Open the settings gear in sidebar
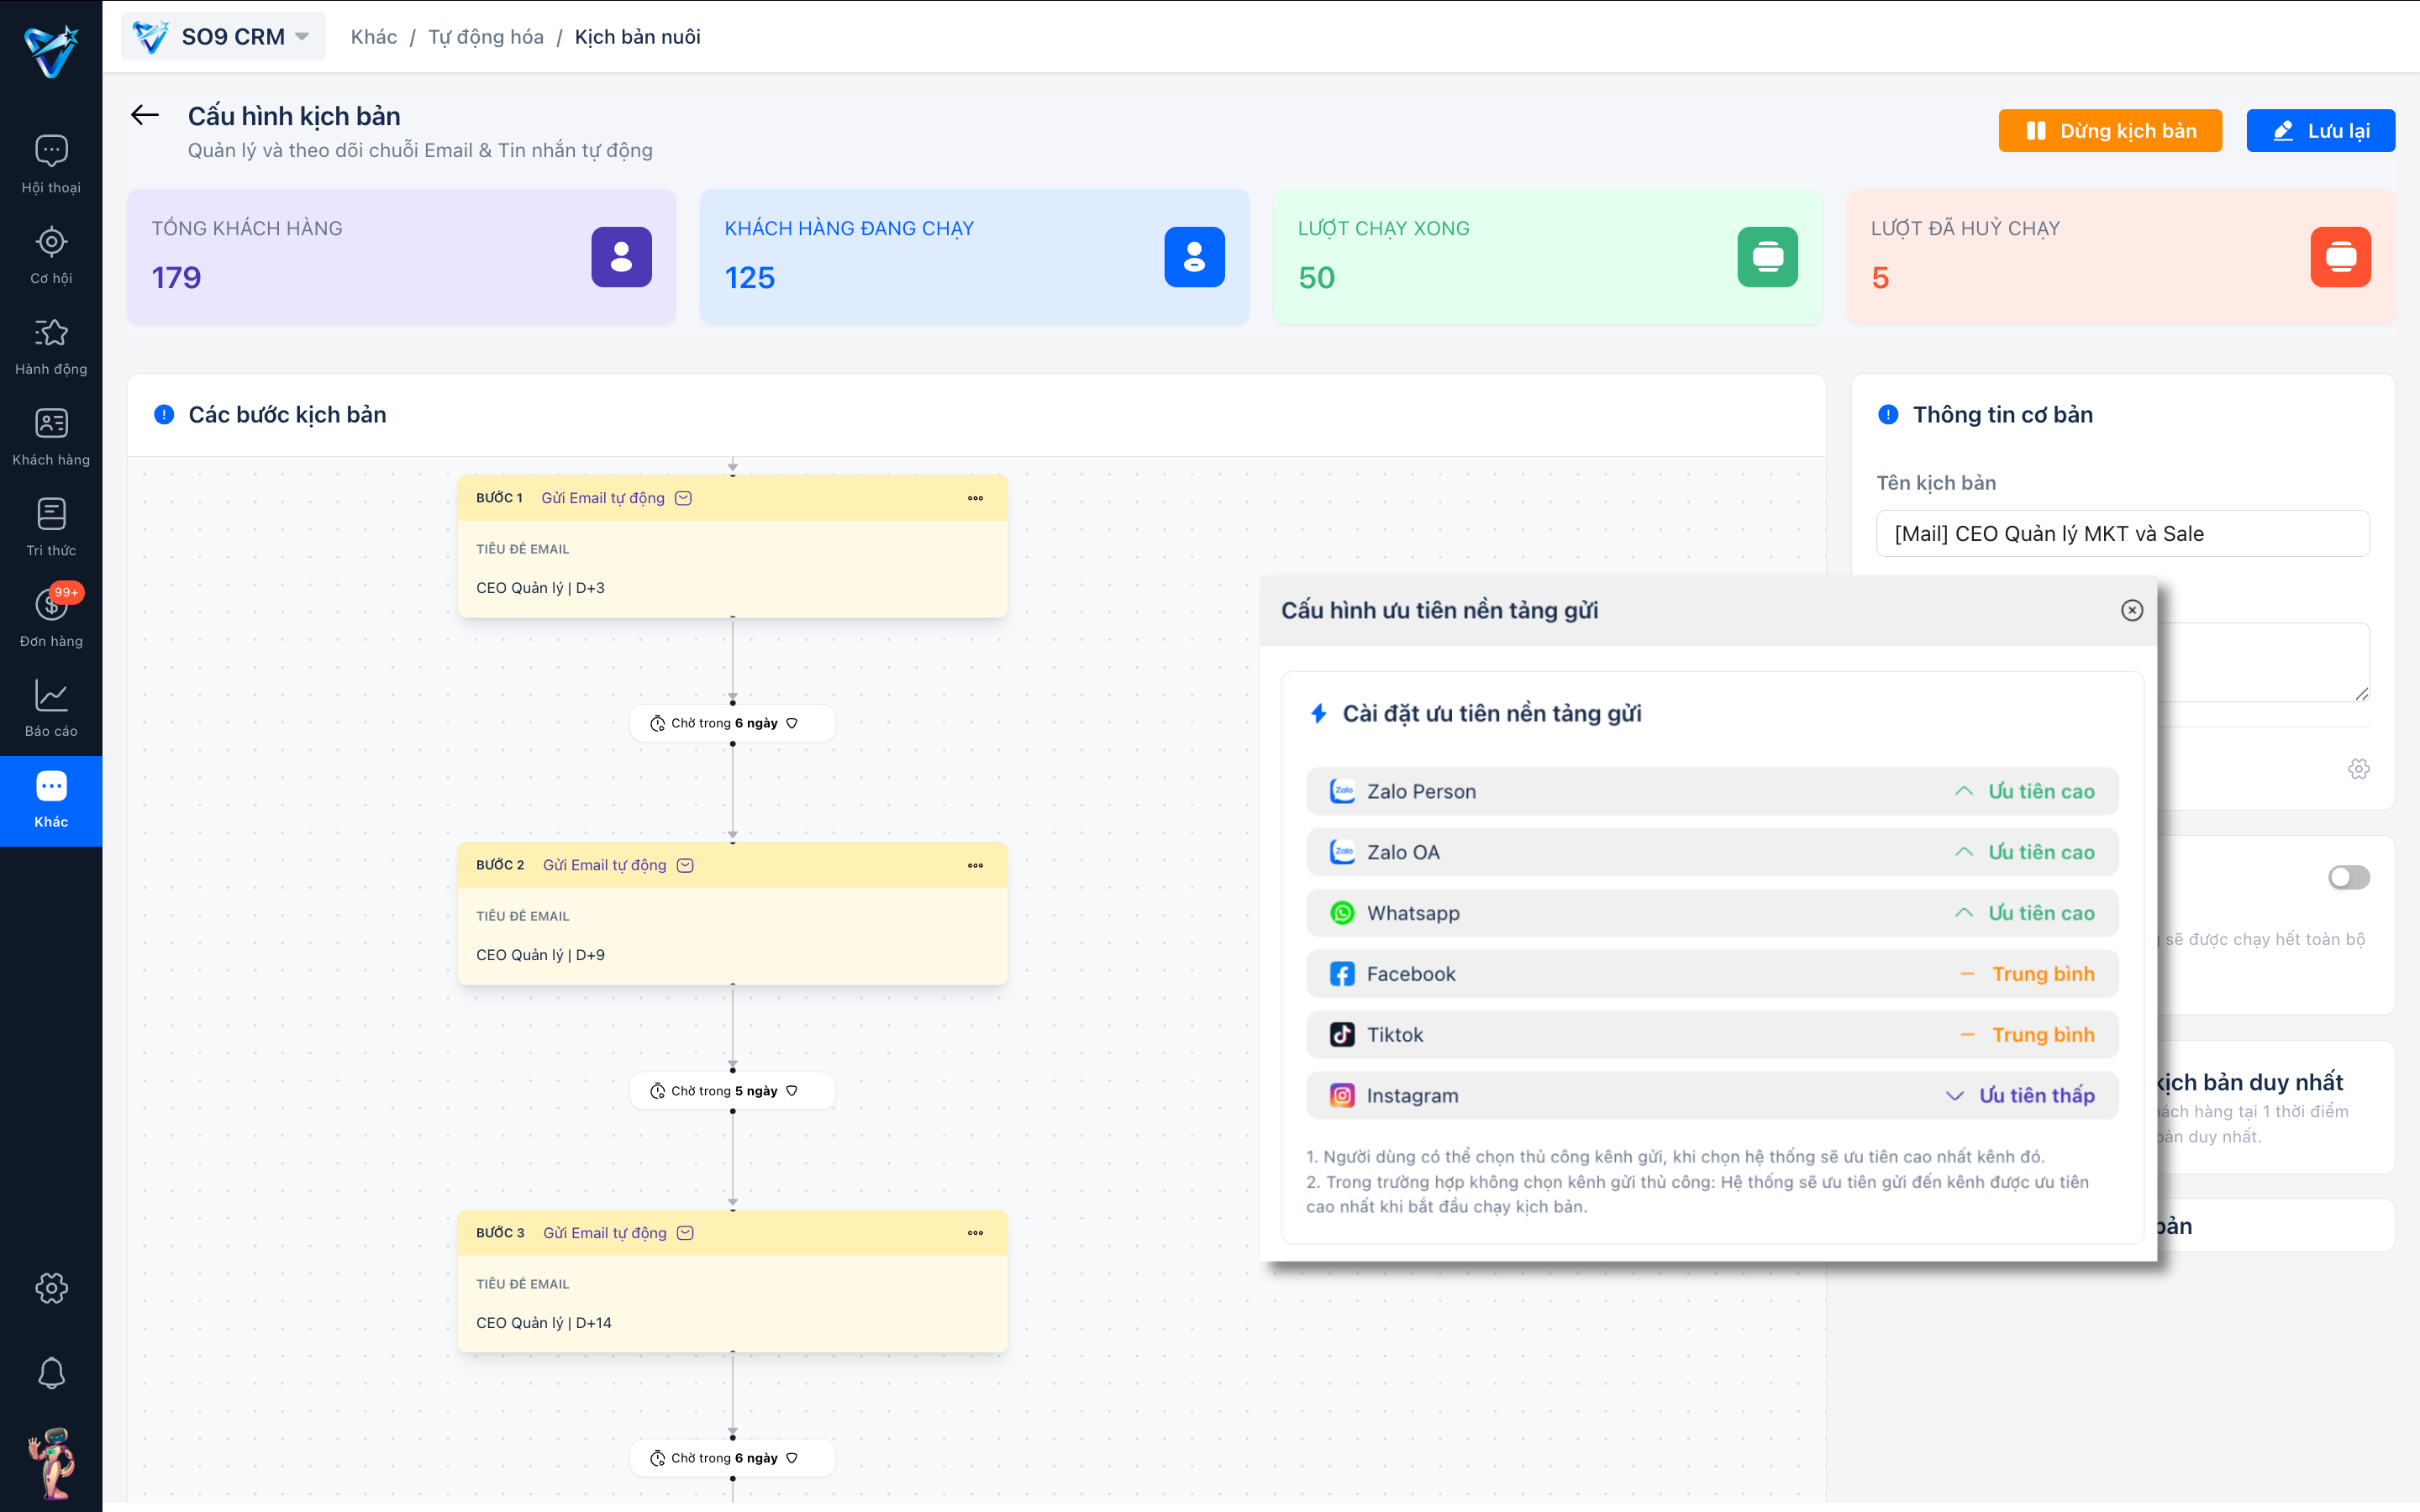Image resolution: width=2420 pixels, height=1512 pixels. click(x=51, y=1287)
